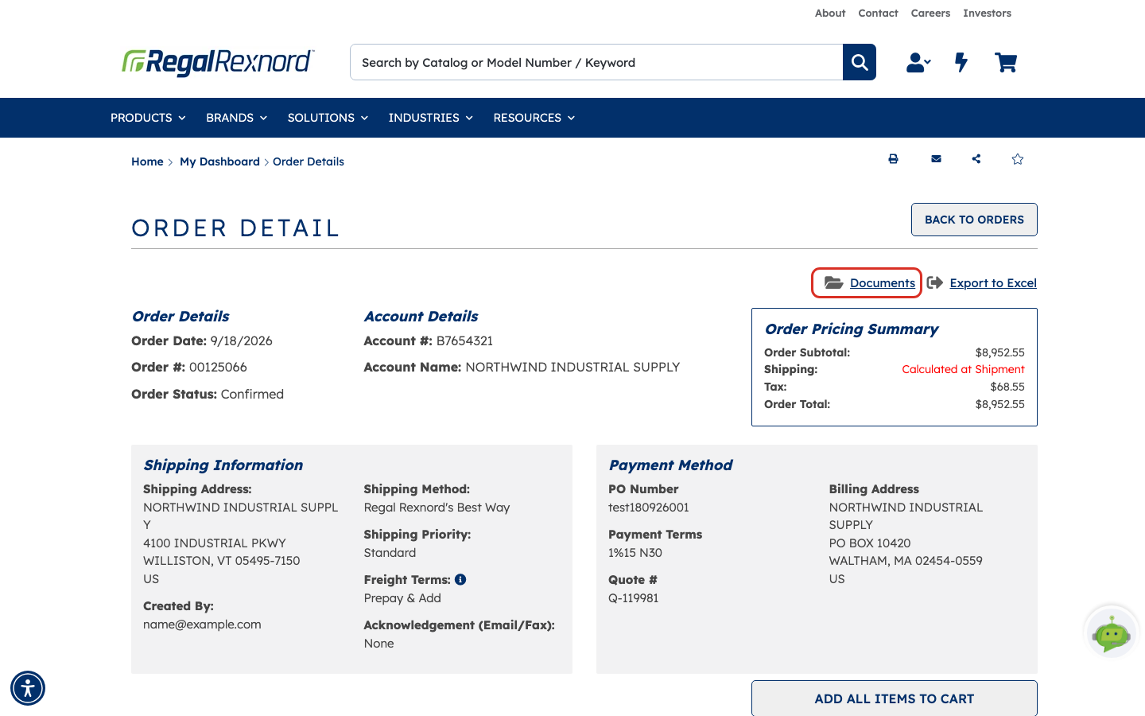Click the Order Details breadcrumb text

pyautogui.click(x=309, y=161)
